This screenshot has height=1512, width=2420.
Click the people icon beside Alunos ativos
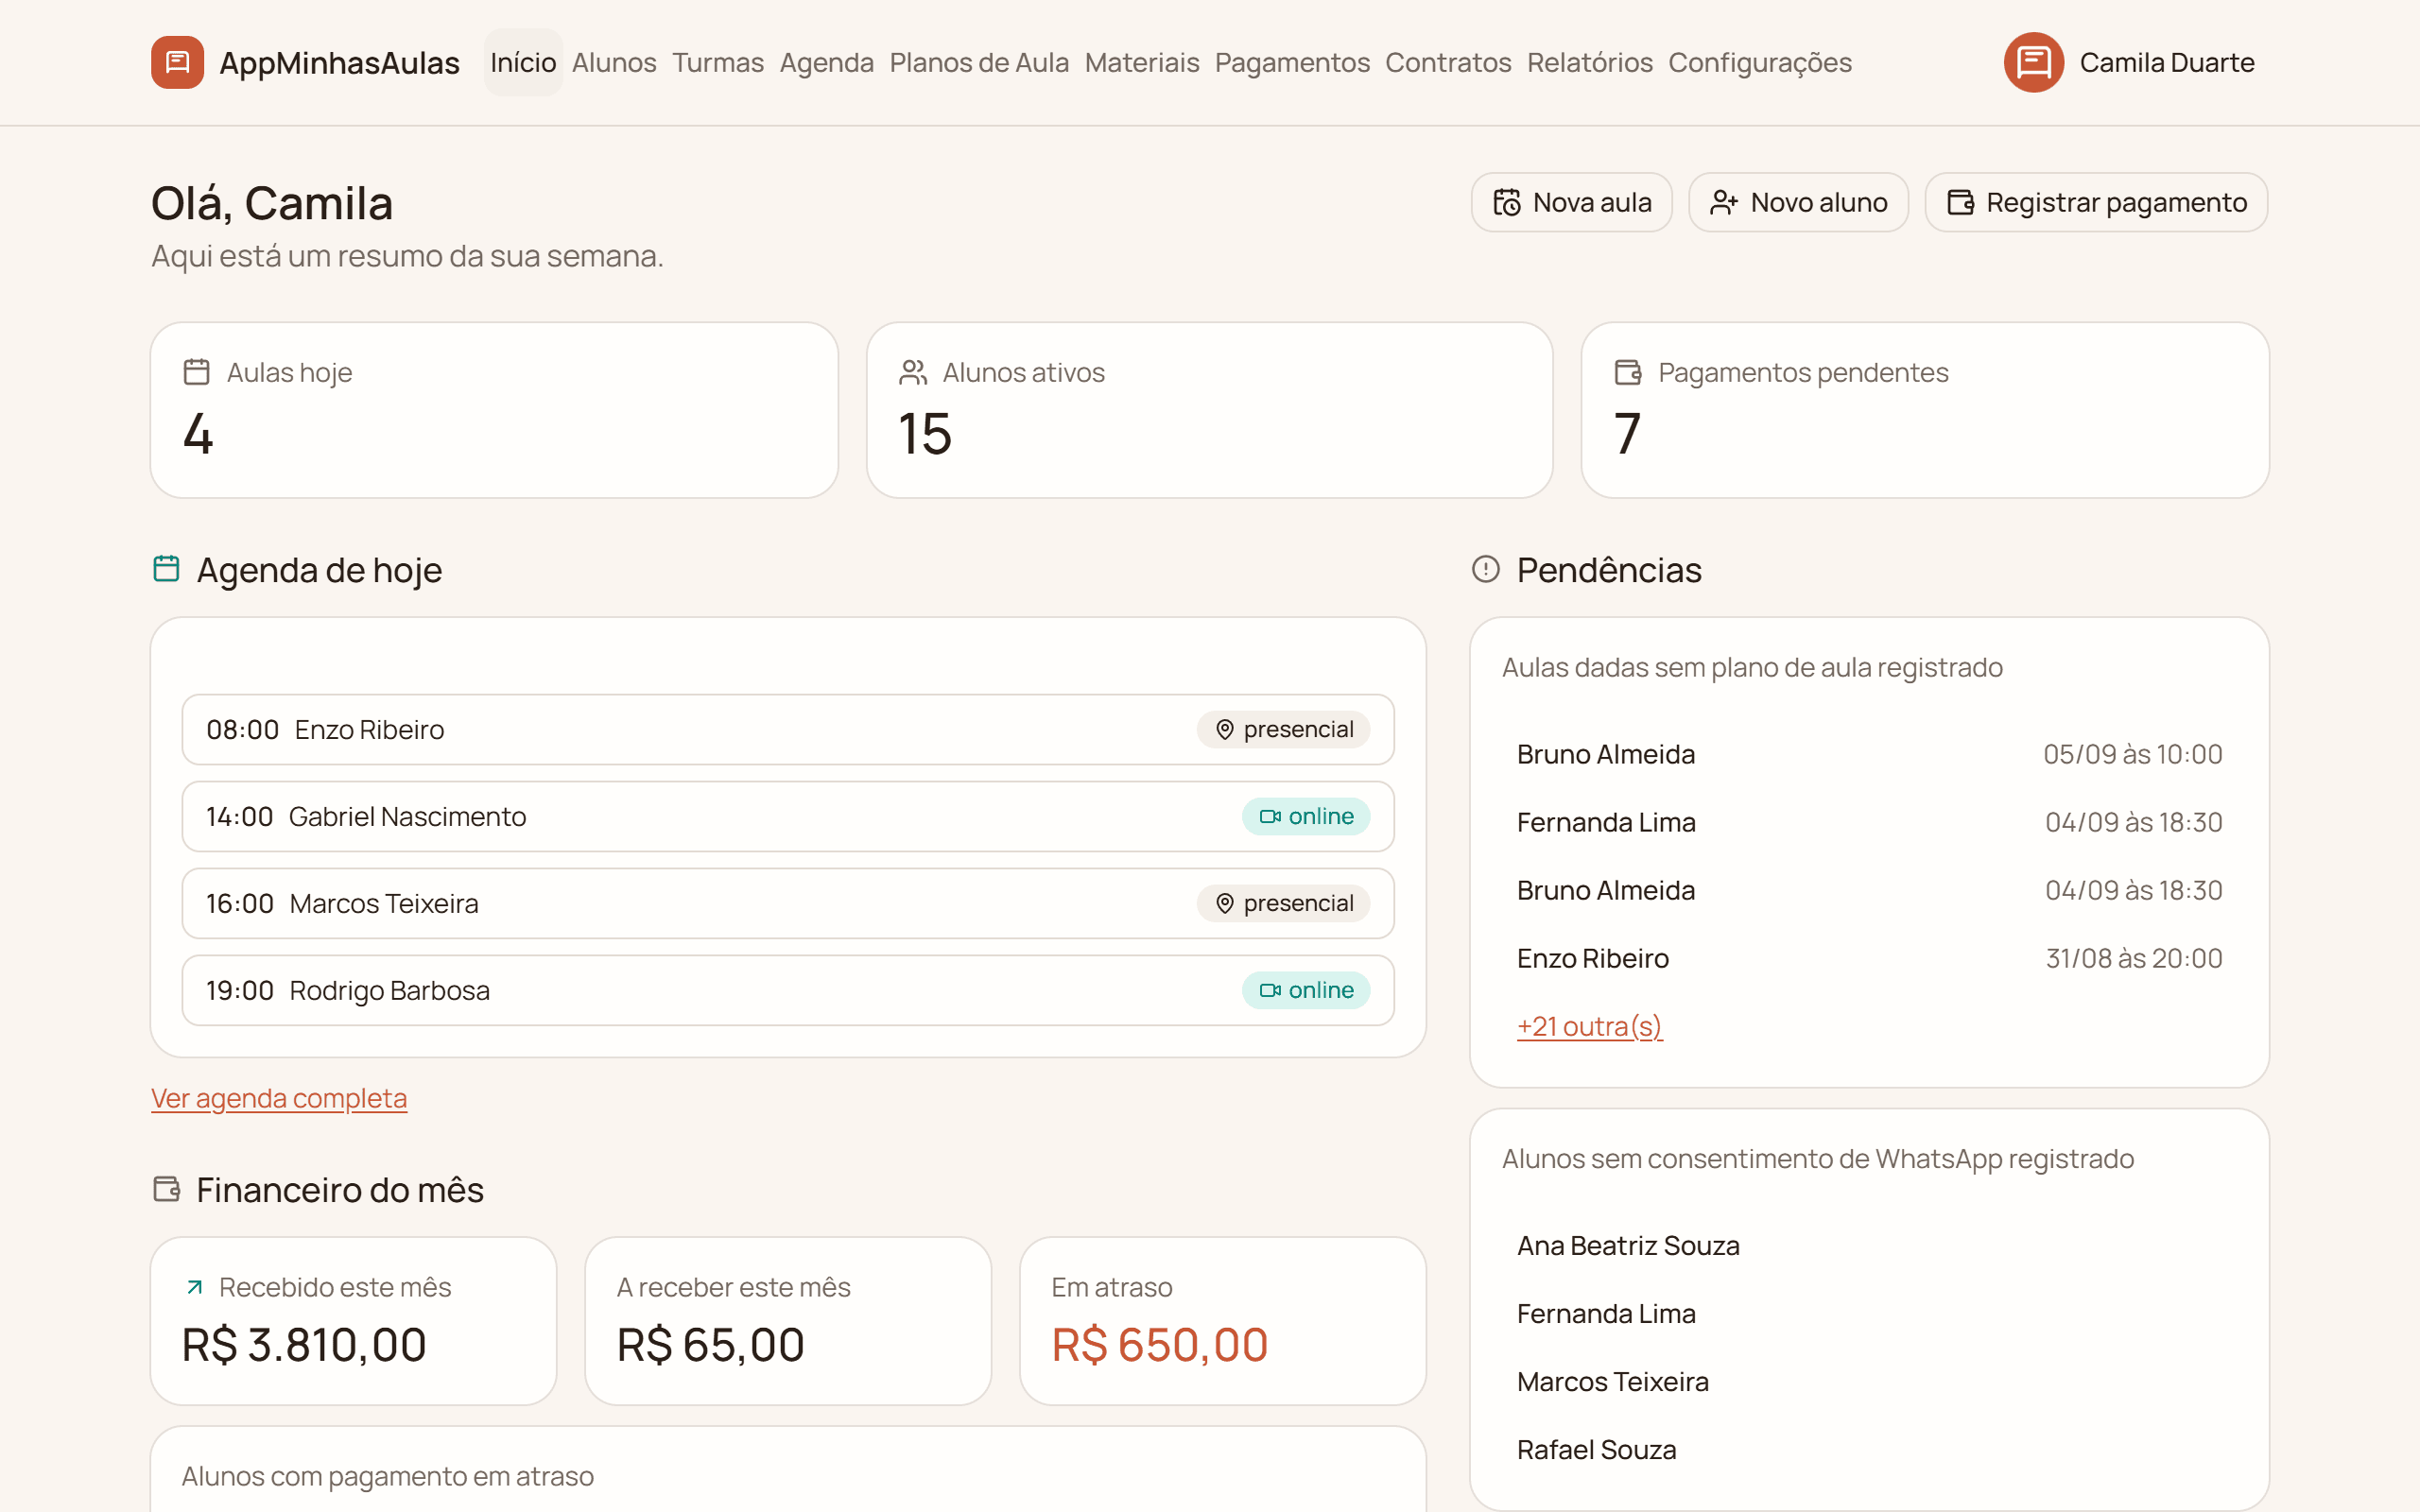913,372
